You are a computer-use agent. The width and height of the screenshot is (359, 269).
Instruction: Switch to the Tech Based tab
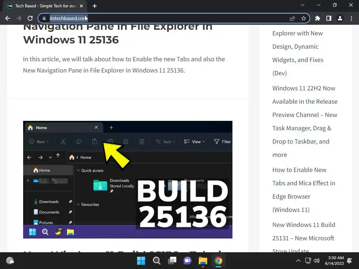(x=45, y=6)
